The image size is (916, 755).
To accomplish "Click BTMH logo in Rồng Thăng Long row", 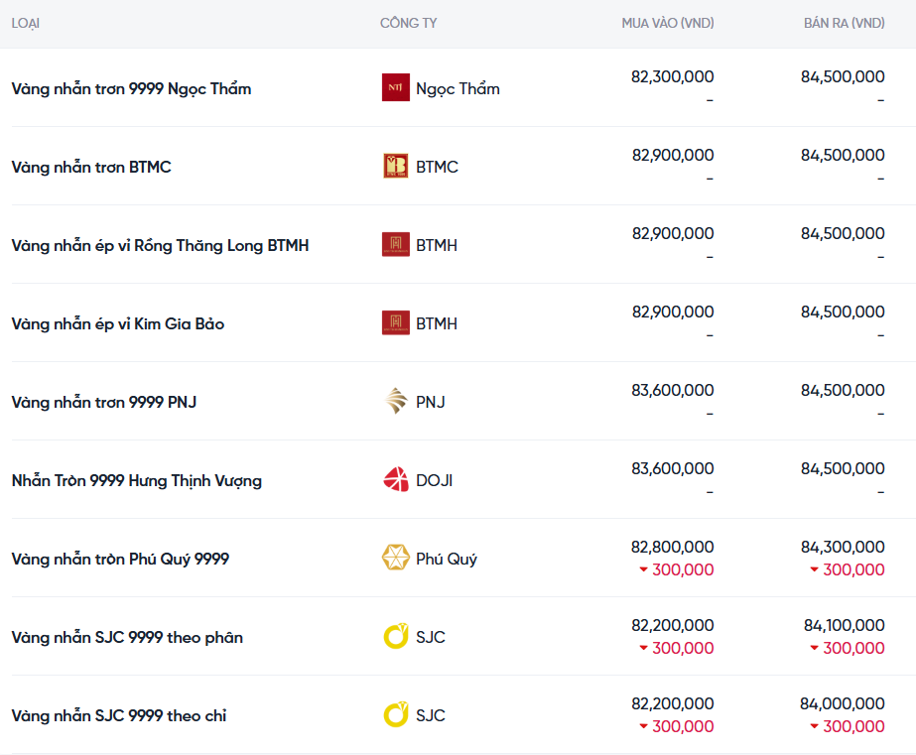I will [x=396, y=245].
